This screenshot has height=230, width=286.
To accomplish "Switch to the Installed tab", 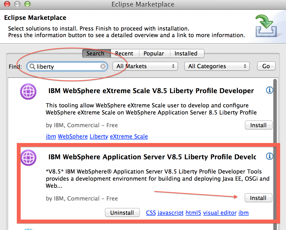I will [x=187, y=53].
